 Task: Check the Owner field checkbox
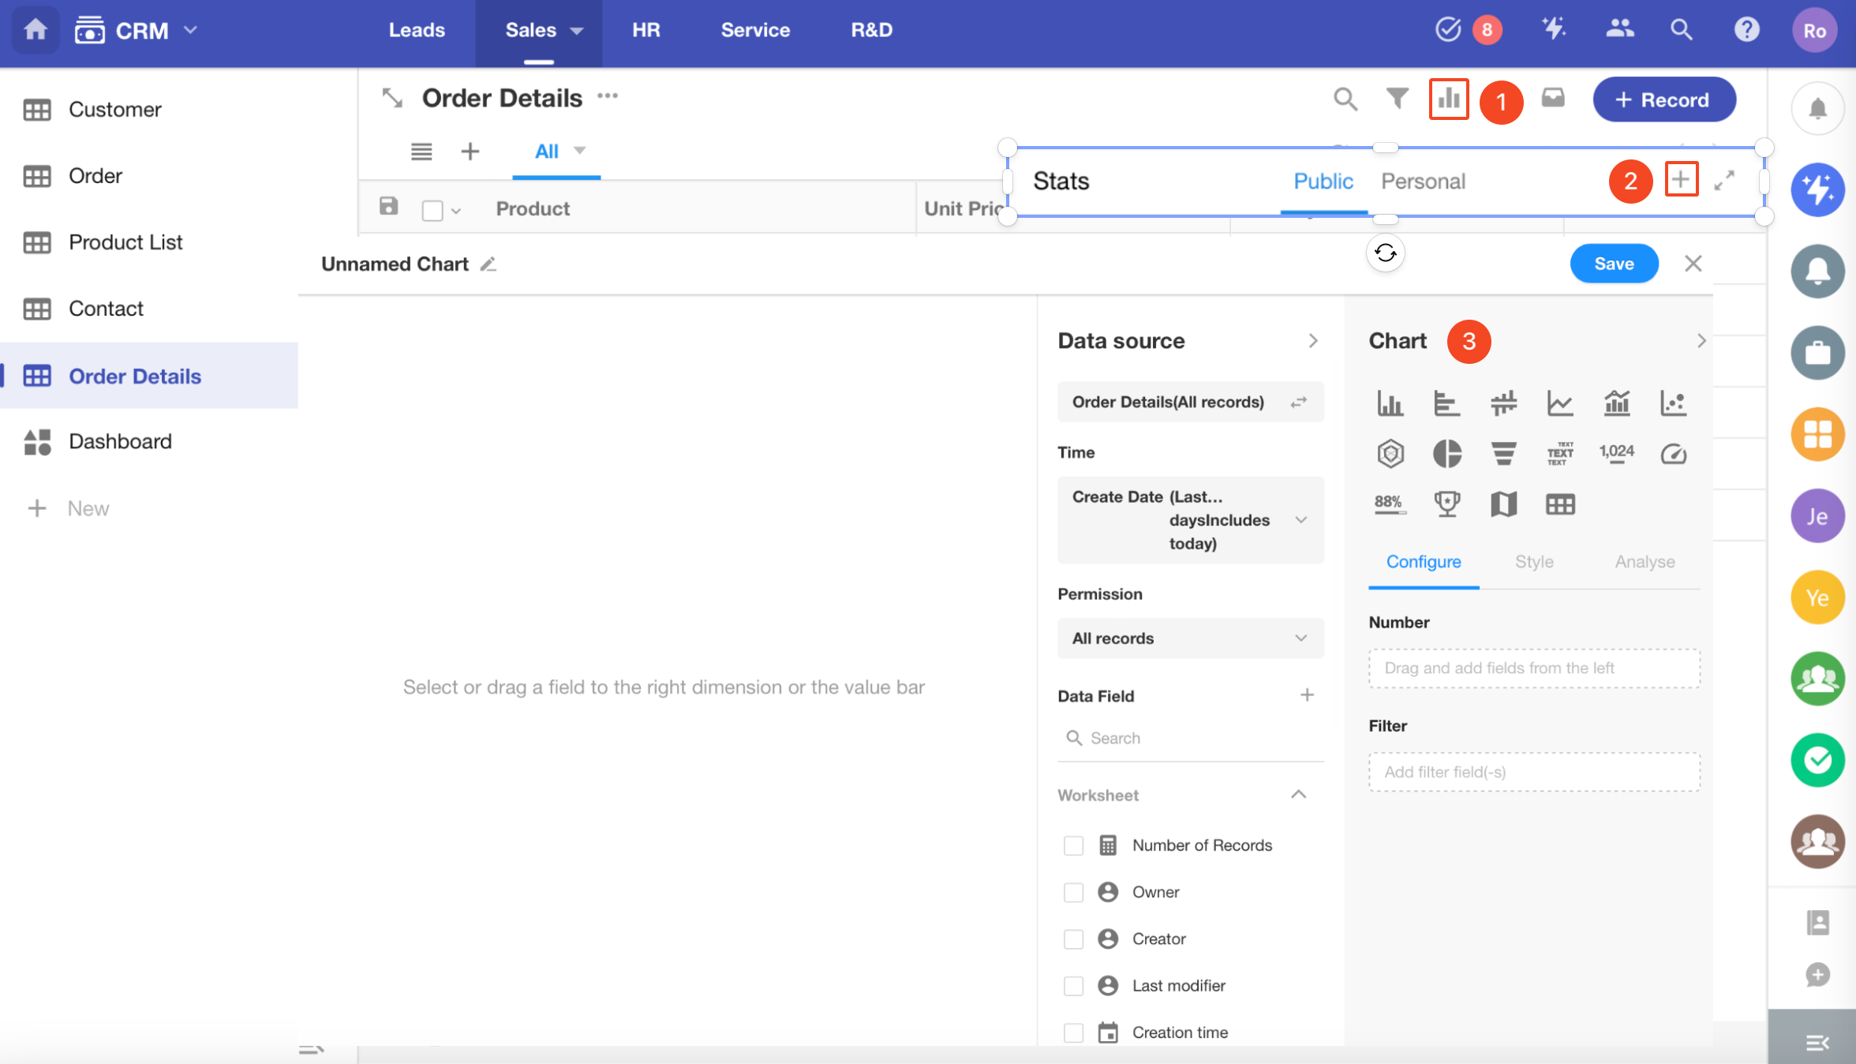coord(1073,892)
